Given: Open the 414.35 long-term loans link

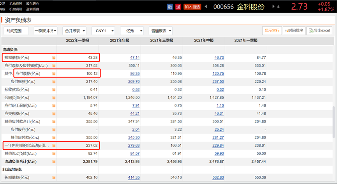Looking at the screenshot, I should (x=134, y=177).
